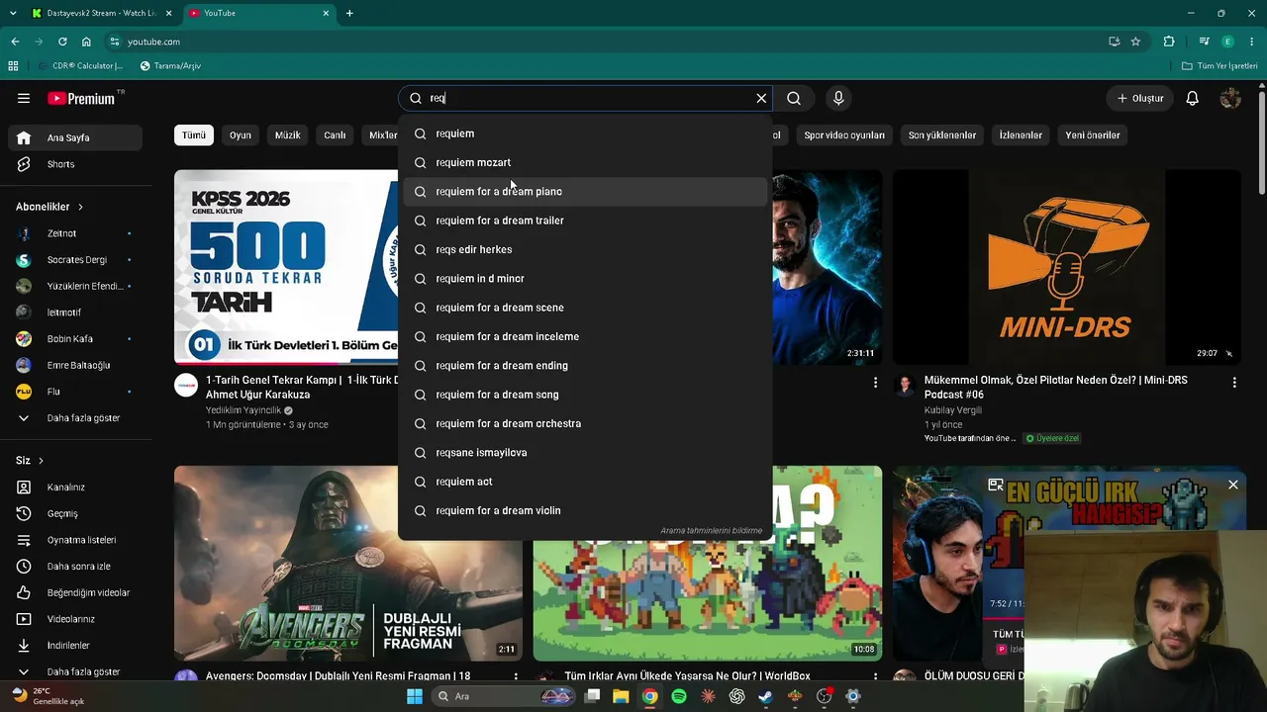
Task: Choose the suggestion "requiem in d minor"
Action: pos(585,279)
